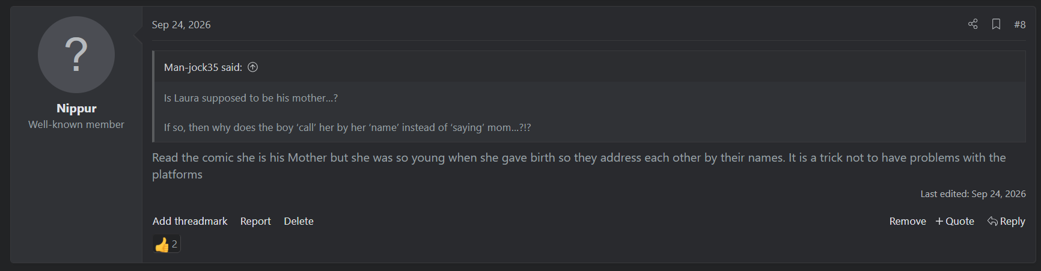Delete Nippur's post
This screenshot has height=271, width=1041.
299,221
